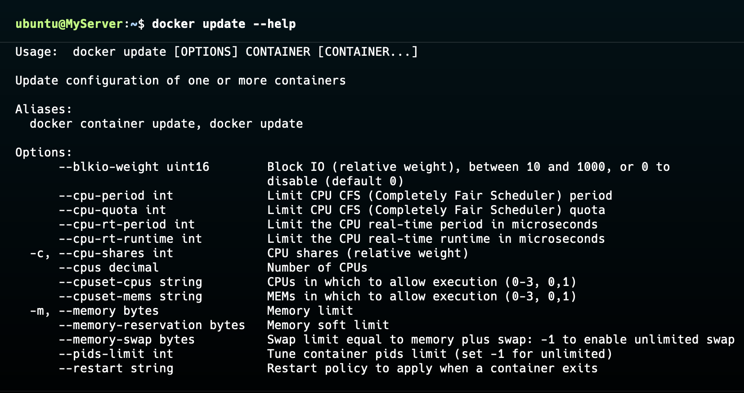Click the Usage line text
Screen dimensions: 744x393
(216, 52)
